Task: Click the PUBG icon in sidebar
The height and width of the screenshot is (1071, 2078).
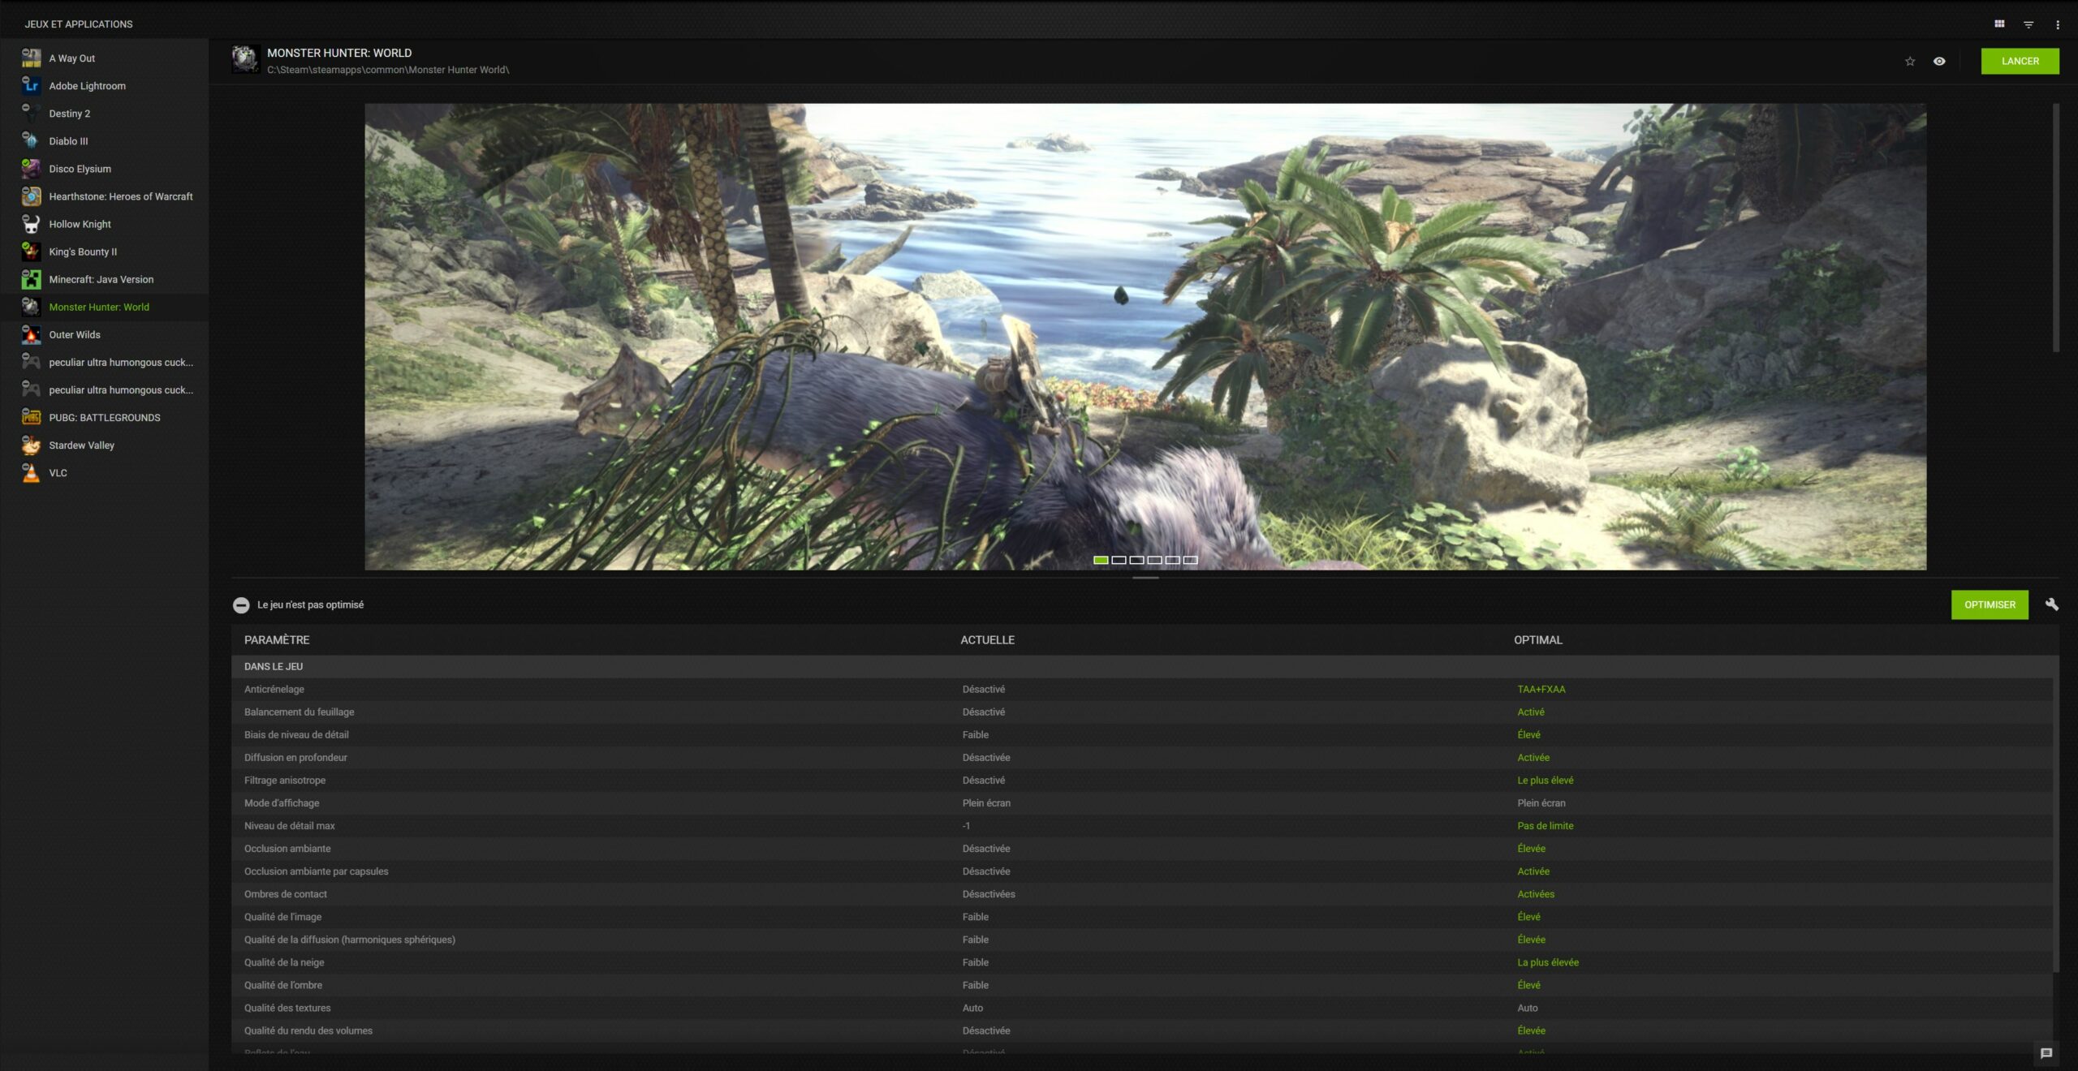Action: 31,417
